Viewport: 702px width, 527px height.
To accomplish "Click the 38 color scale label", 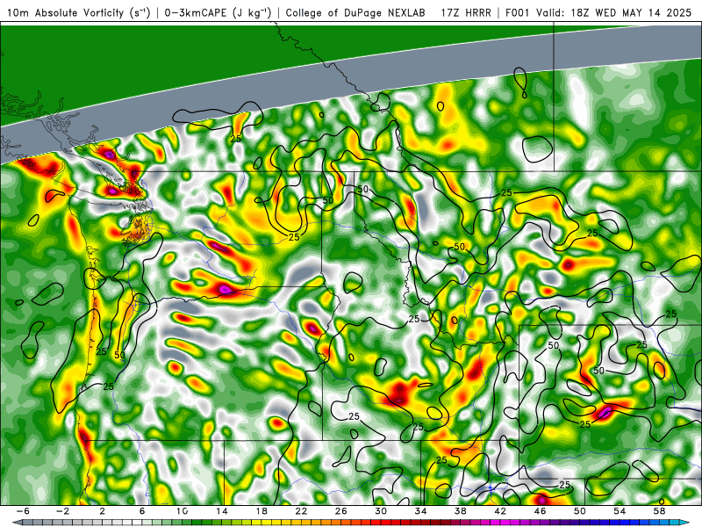I will [460, 511].
